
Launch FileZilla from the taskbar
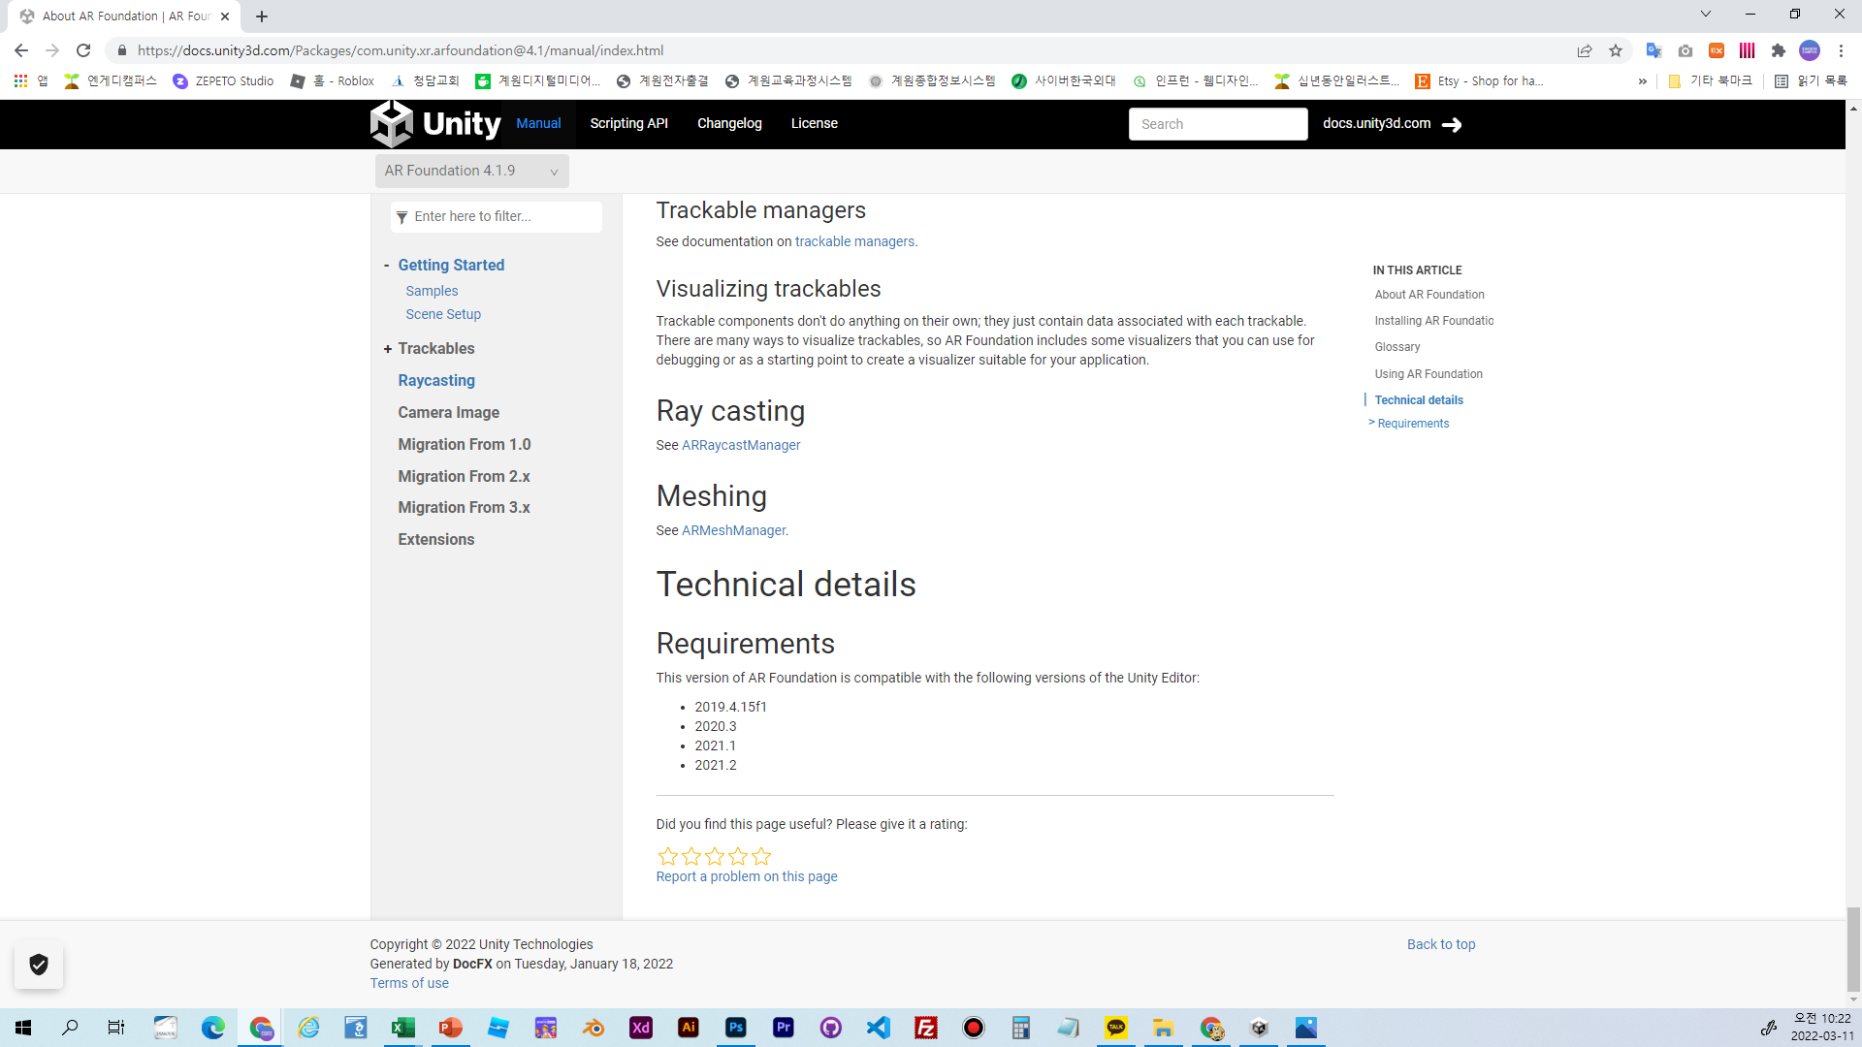click(926, 1028)
